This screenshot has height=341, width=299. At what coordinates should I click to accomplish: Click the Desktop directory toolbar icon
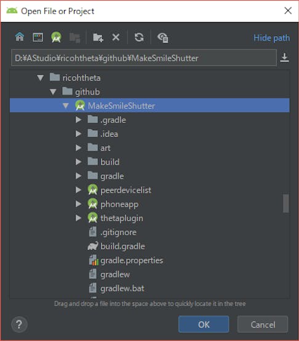click(38, 37)
